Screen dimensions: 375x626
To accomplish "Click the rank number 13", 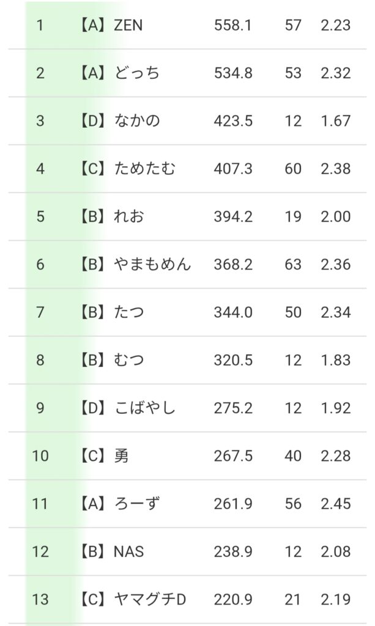I will pyautogui.click(x=40, y=600).
